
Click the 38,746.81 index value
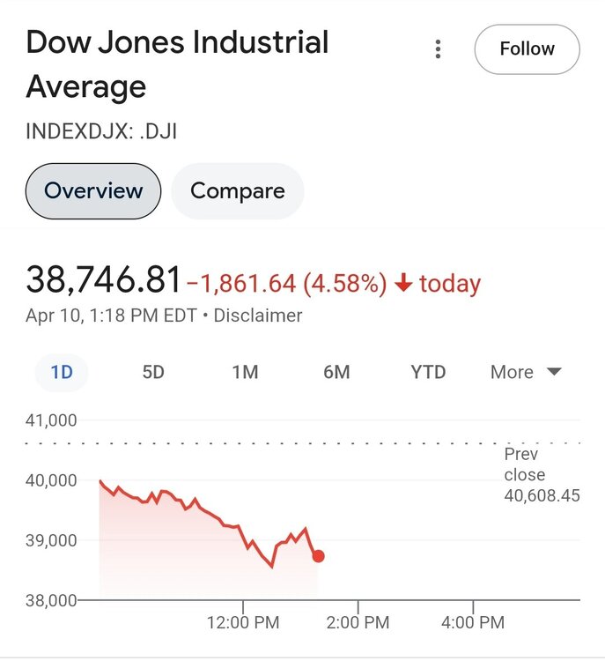pos(104,280)
